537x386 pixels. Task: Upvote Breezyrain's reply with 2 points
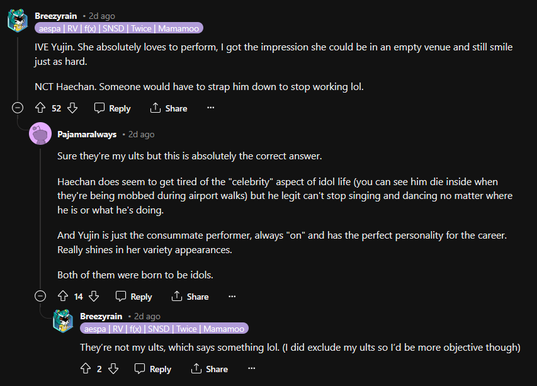coord(86,369)
